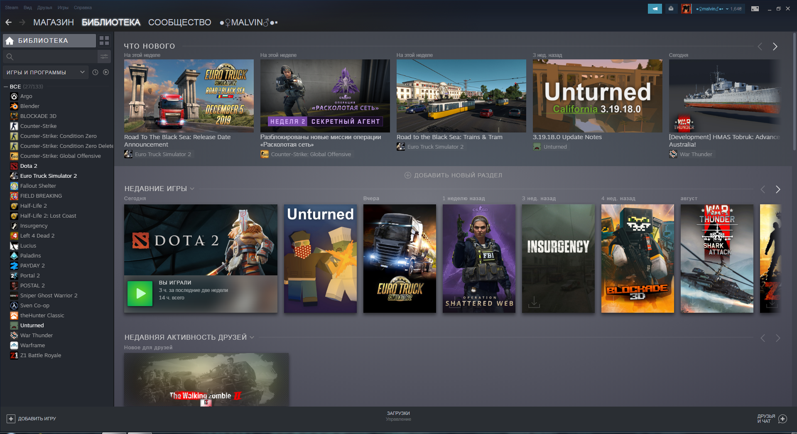Toggle Big Picture mode icon
This screenshot has width=797, height=434.
[x=755, y=9]
